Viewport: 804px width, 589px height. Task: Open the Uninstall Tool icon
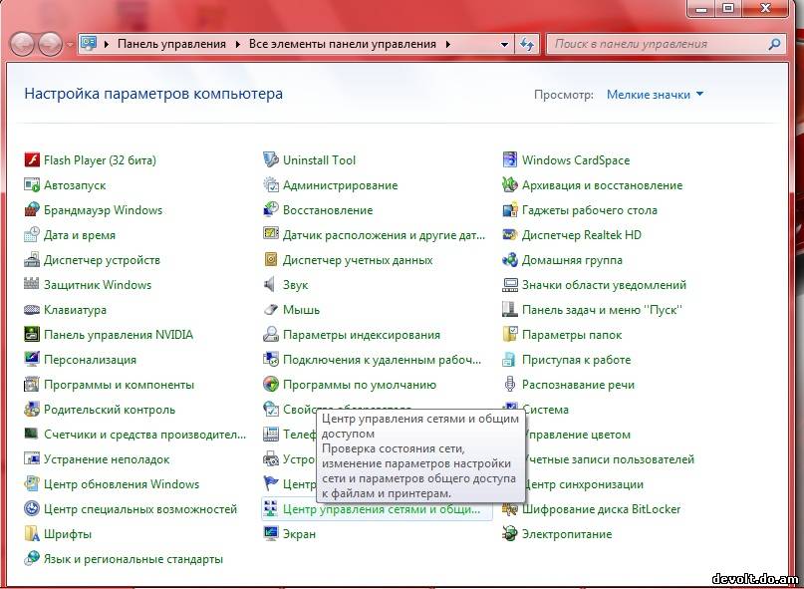pos(271,160)
